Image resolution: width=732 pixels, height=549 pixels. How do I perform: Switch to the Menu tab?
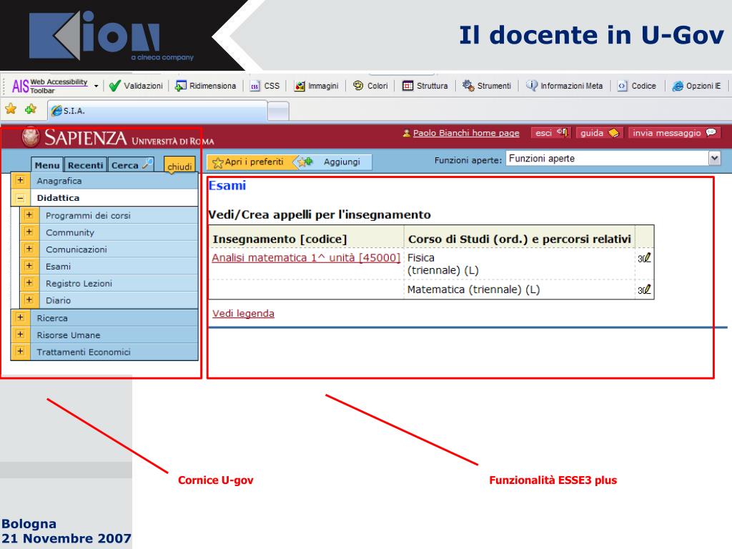coord(47,165)
